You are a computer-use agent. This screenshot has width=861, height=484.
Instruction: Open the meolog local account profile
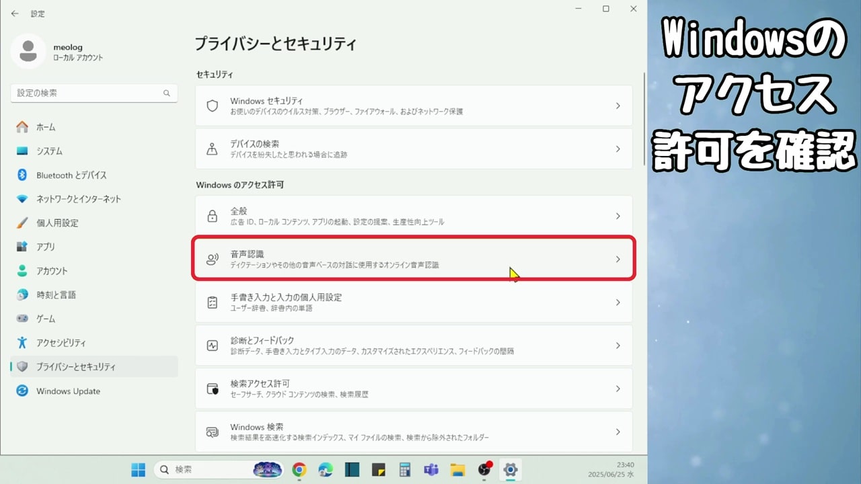(57, 52)
